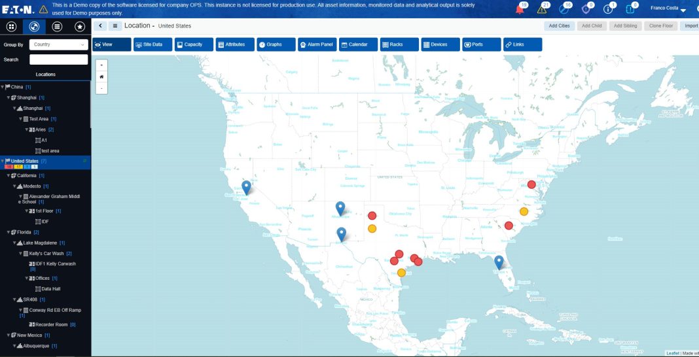699x357 pixels.
Task: Toggle the hamburger menu next to Location
Action: point(115,25)
